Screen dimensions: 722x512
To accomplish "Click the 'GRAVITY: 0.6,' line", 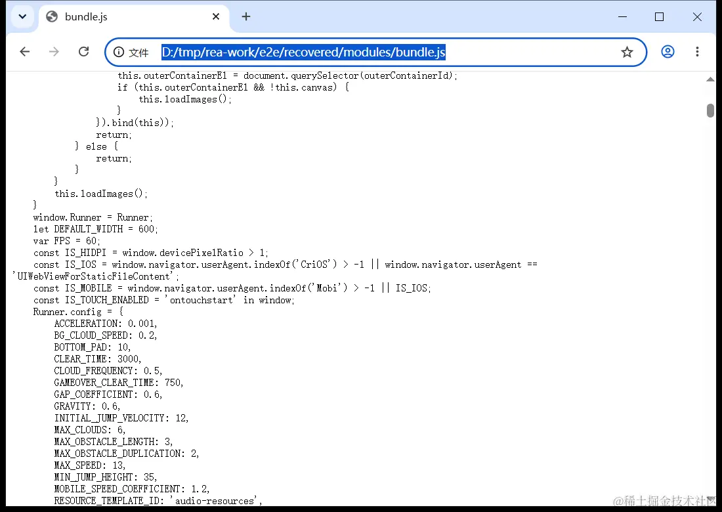I will pyautogui.click(x=87, y=406).
